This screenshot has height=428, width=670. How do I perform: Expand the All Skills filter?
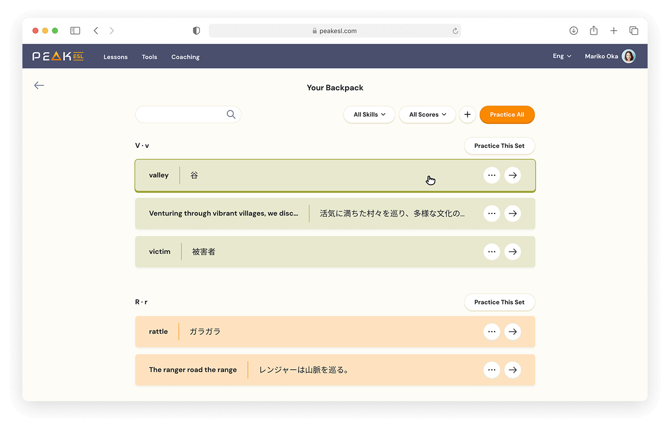coord(369,114)
